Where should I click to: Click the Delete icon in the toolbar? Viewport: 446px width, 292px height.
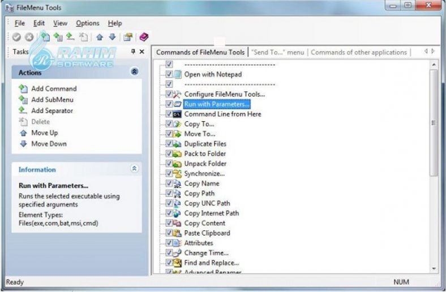coord(84,37)
